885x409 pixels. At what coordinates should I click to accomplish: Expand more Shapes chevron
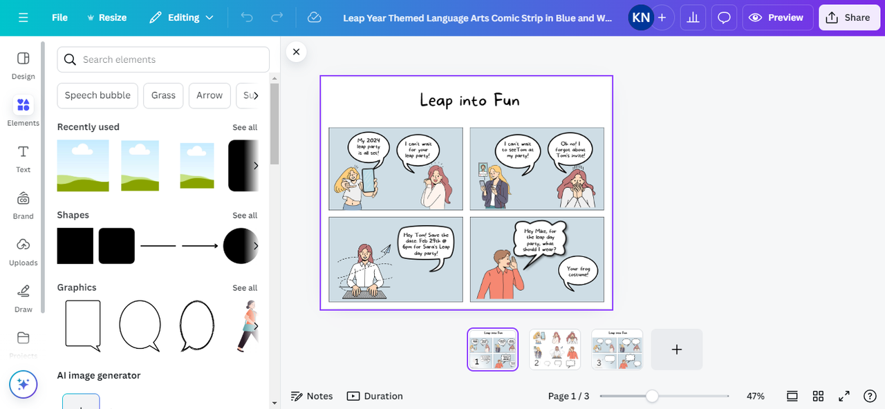point(255,246)
